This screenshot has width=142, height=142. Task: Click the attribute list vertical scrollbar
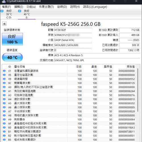click(x=138, y=90)
